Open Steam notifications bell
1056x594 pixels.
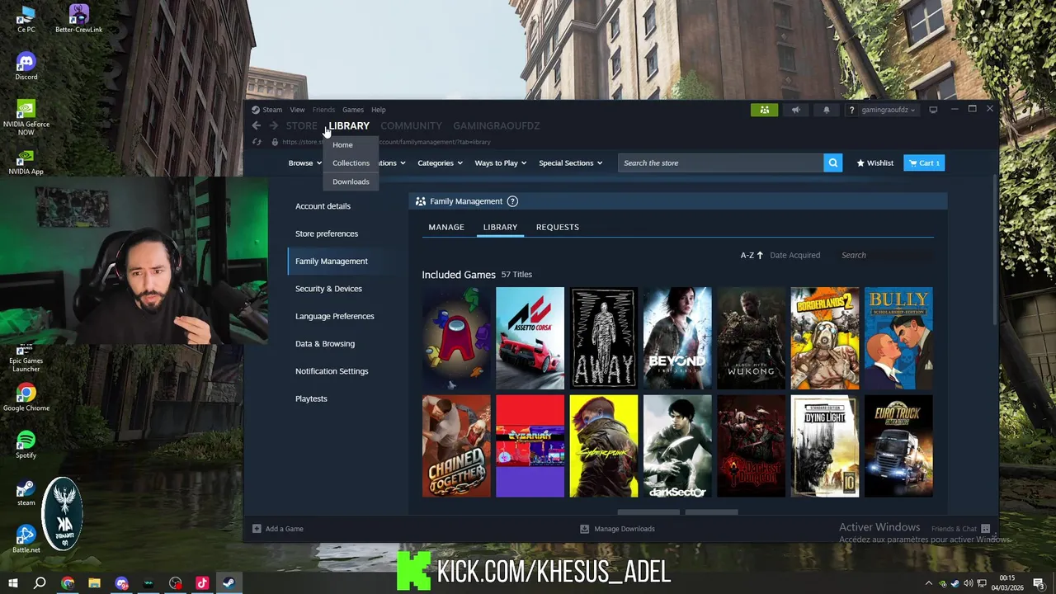(826, 110)
